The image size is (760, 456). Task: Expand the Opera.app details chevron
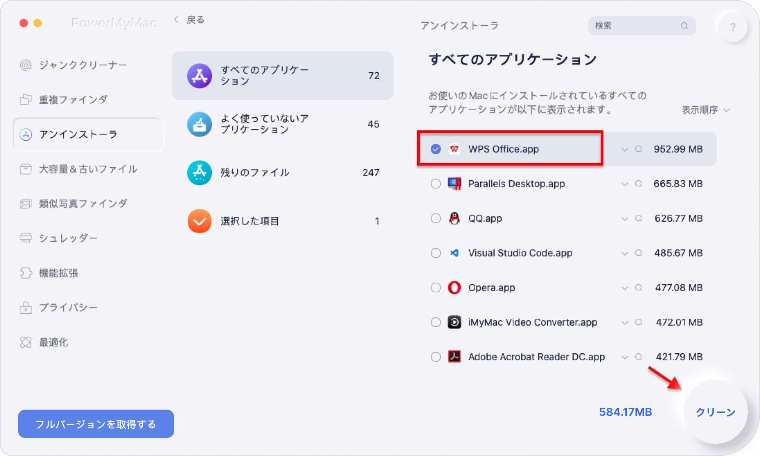pos(624,287)
